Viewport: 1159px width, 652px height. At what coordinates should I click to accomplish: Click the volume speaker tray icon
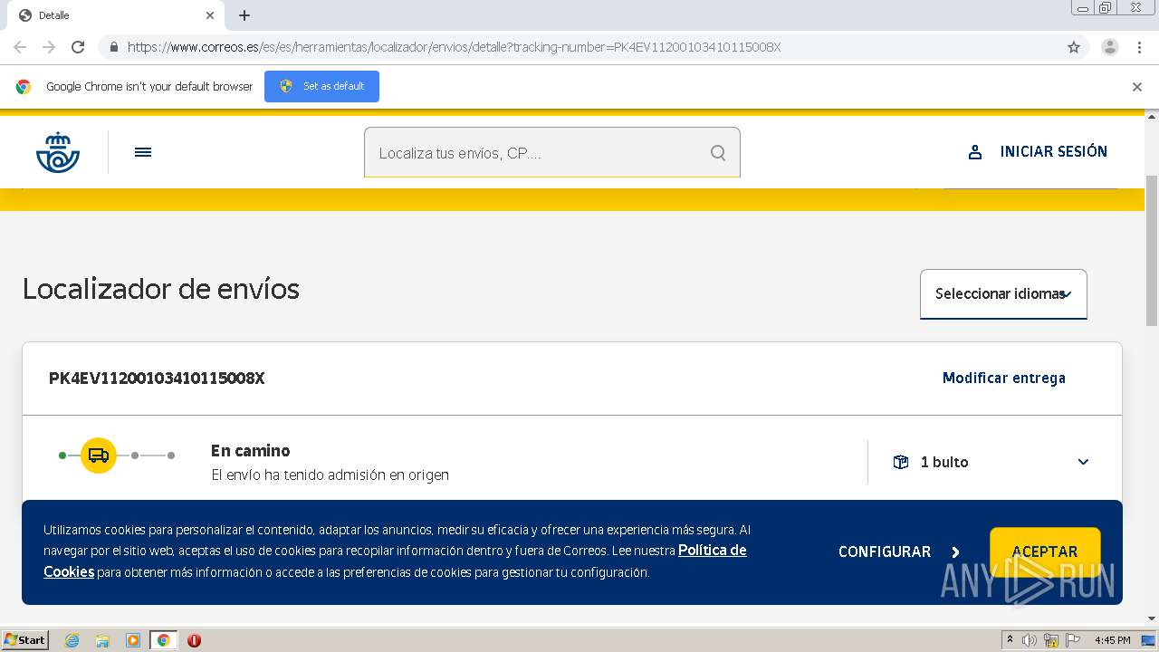click(x=1030, y=640)
